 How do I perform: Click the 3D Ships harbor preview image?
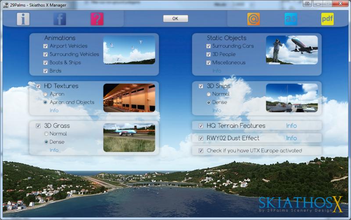[292, 98]
